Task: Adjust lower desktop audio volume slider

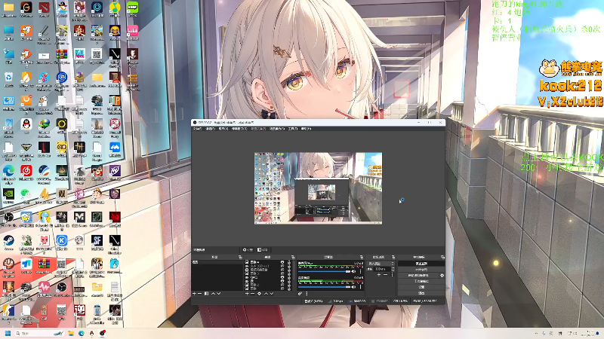Action: 325,287
